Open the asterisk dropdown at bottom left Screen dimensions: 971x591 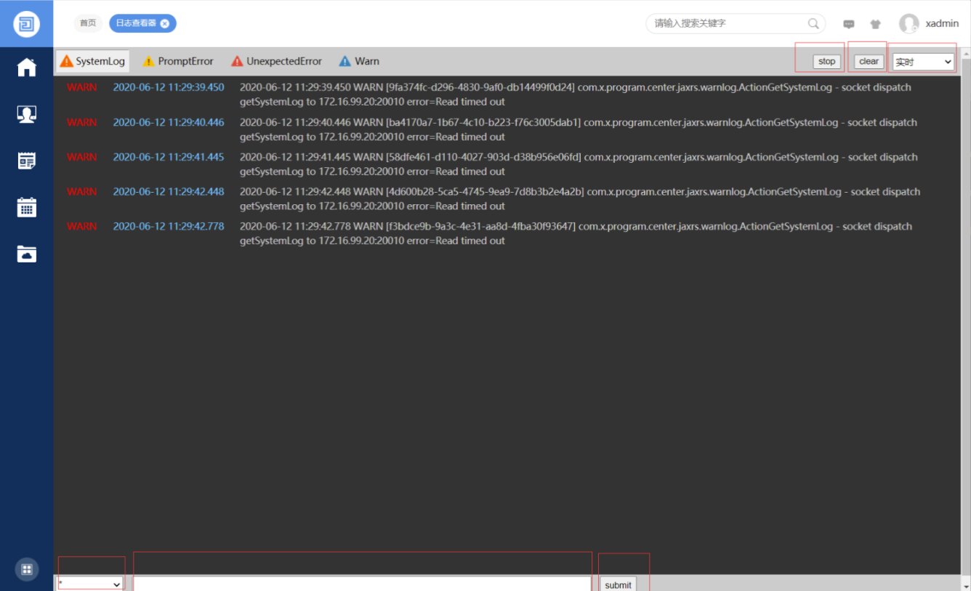point(91,584)
